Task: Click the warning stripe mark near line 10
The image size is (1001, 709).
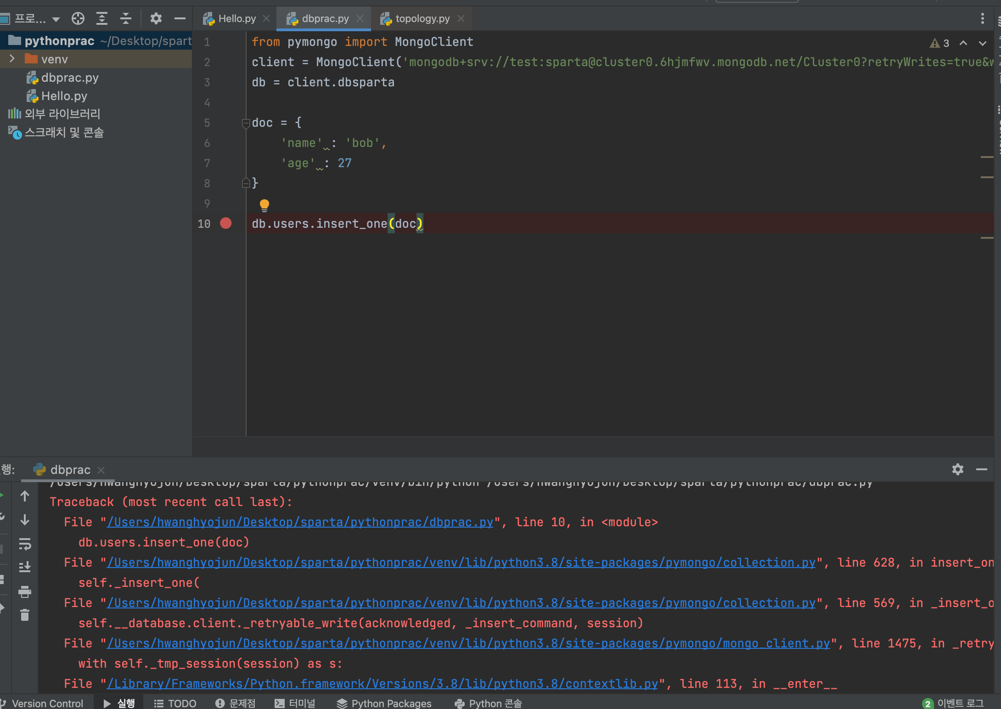Action: [x=987, y=237]
